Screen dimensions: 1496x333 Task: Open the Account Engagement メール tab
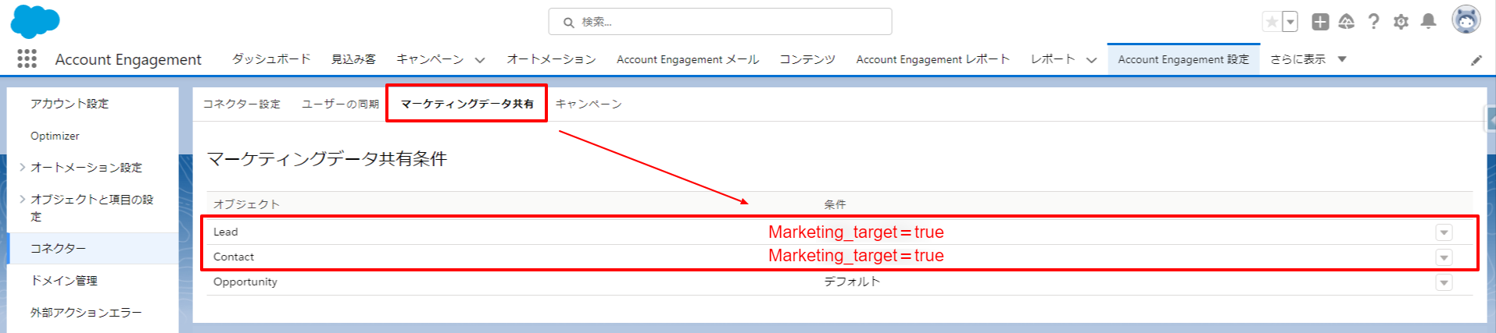(x=688, y=59)
